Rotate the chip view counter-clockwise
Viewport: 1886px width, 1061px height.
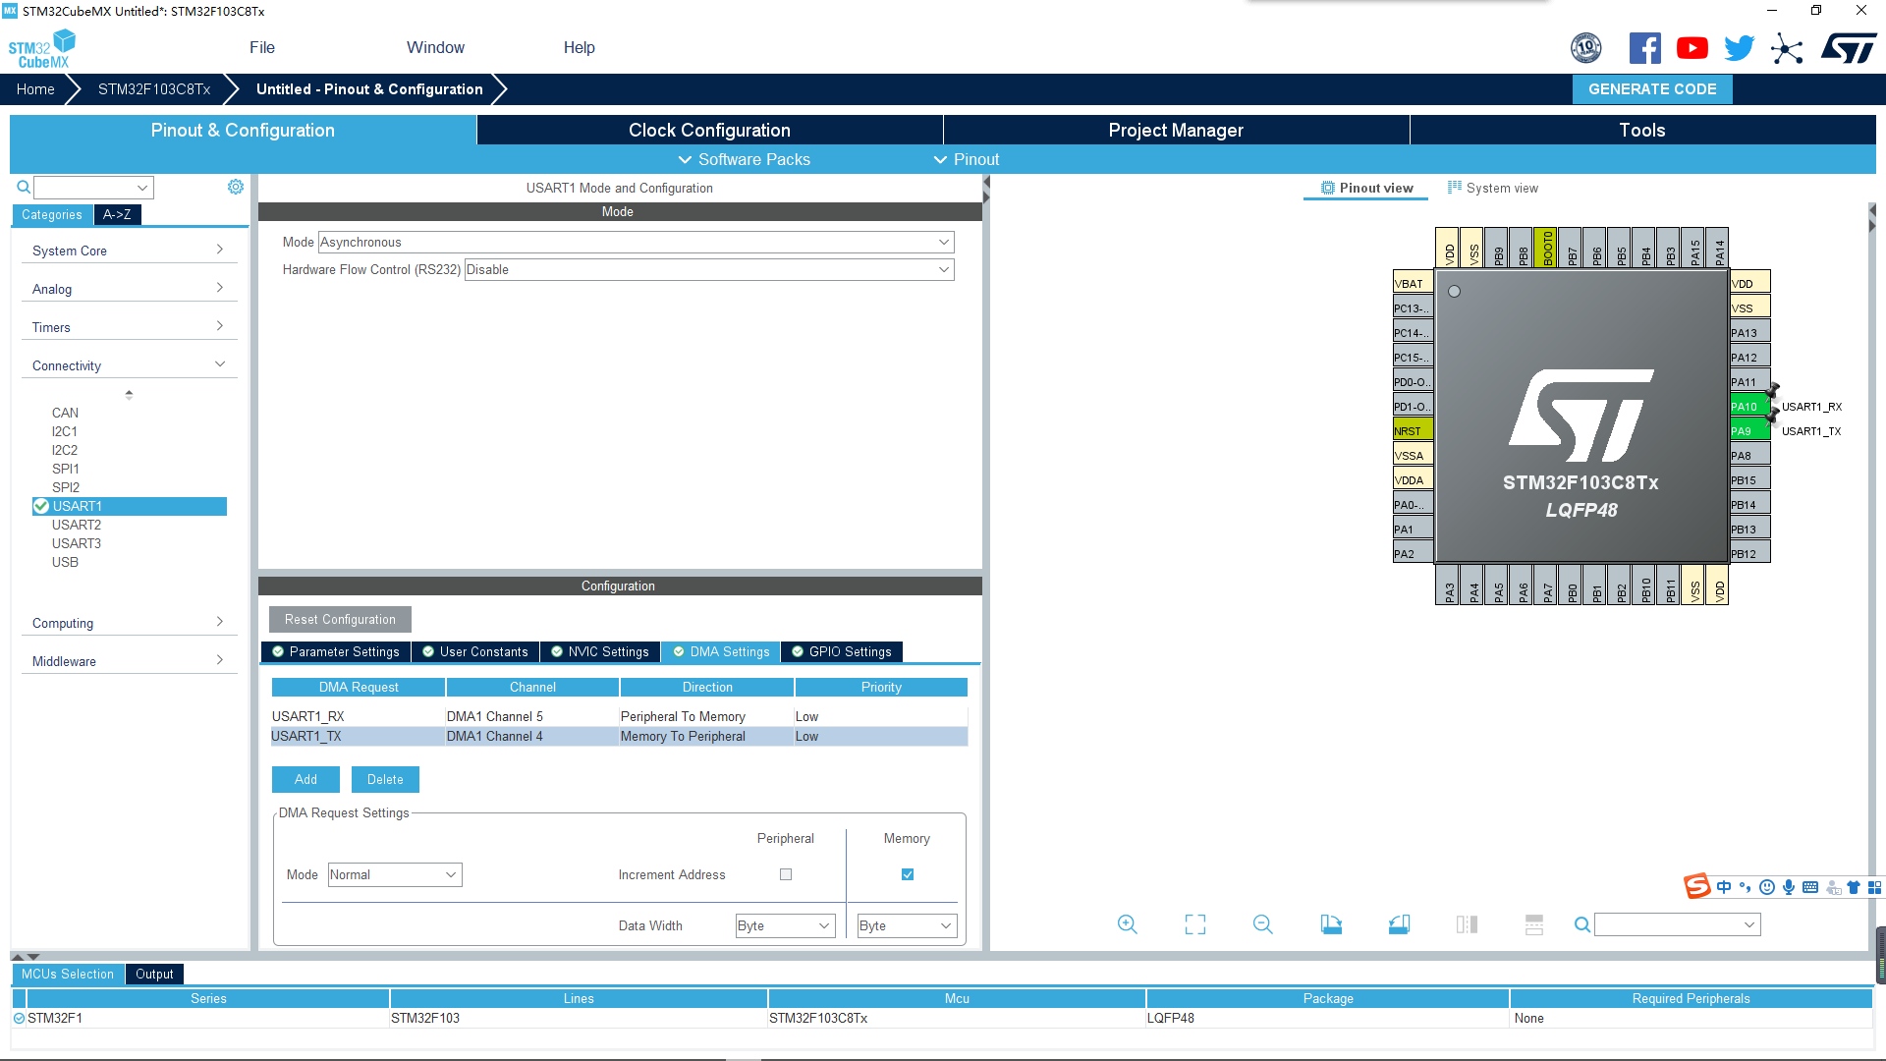[1399, 924]
